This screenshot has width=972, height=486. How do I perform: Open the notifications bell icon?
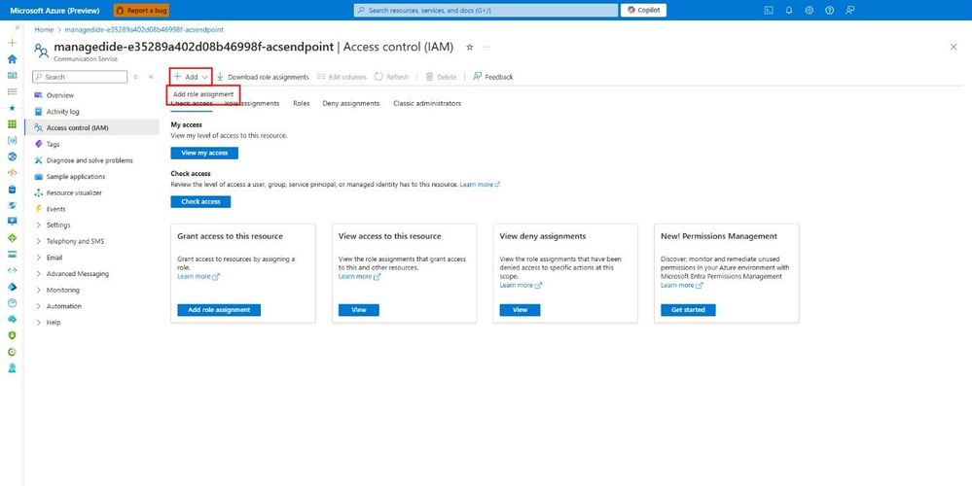(x=788, y=10)
